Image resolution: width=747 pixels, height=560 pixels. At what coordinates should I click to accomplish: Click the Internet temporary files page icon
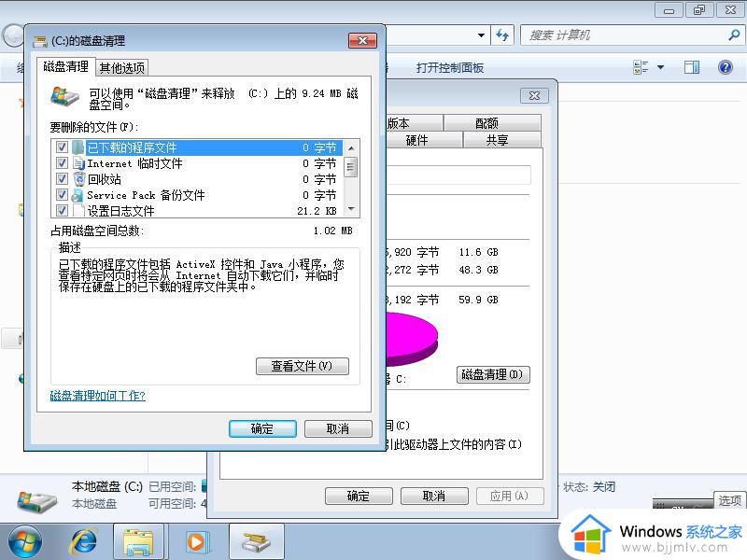(x=78, y=162)
